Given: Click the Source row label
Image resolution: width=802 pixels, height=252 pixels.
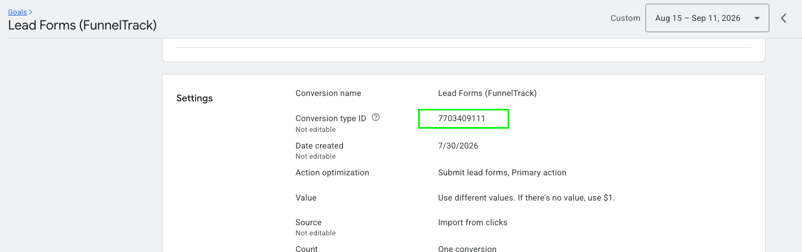Looking at the screenshot, I should (x=308, y=223).
